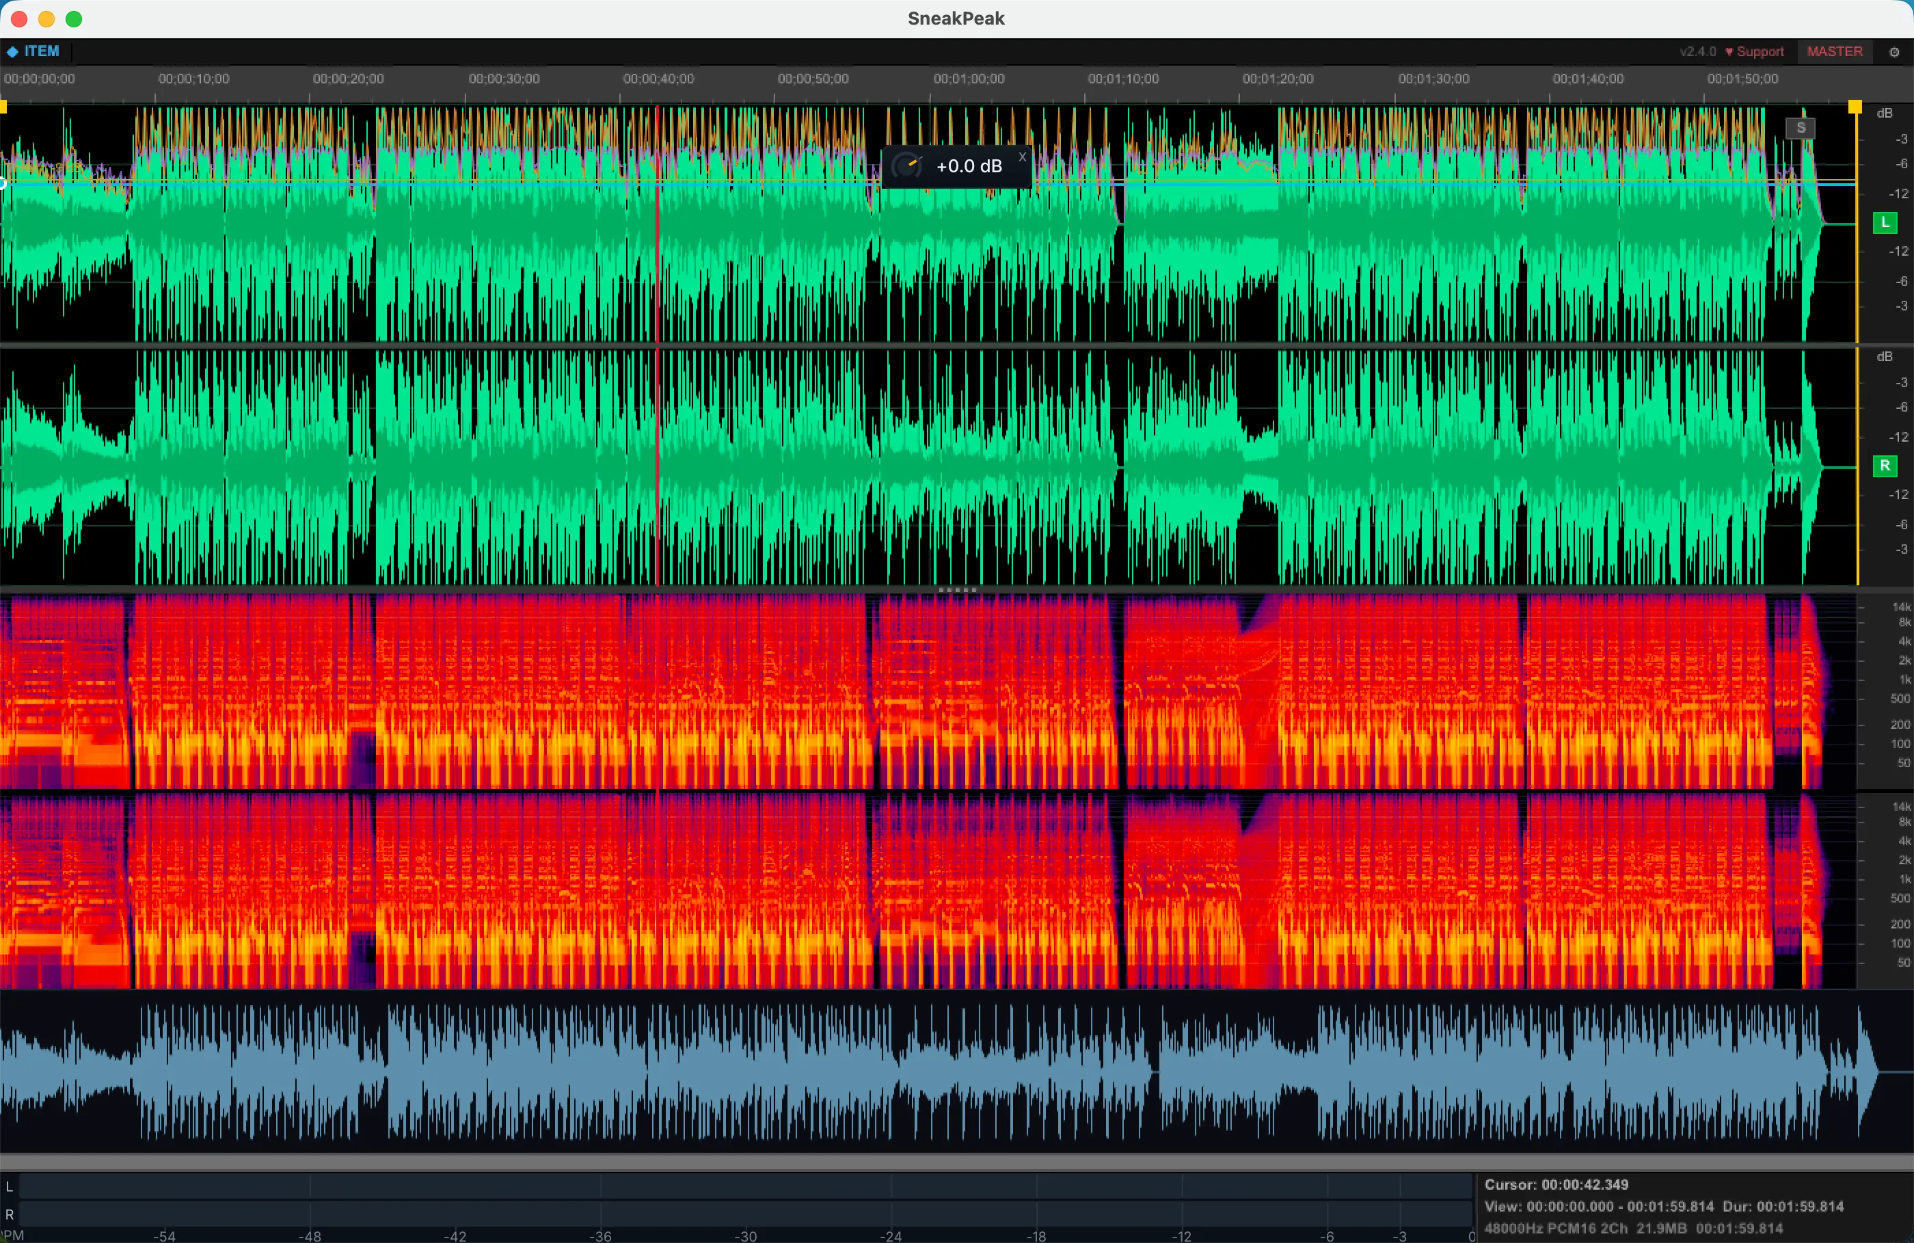Click the 00;01;00;00 ruler label
This screenshot has width=1914, height=1243.
[x=969, y=79]
